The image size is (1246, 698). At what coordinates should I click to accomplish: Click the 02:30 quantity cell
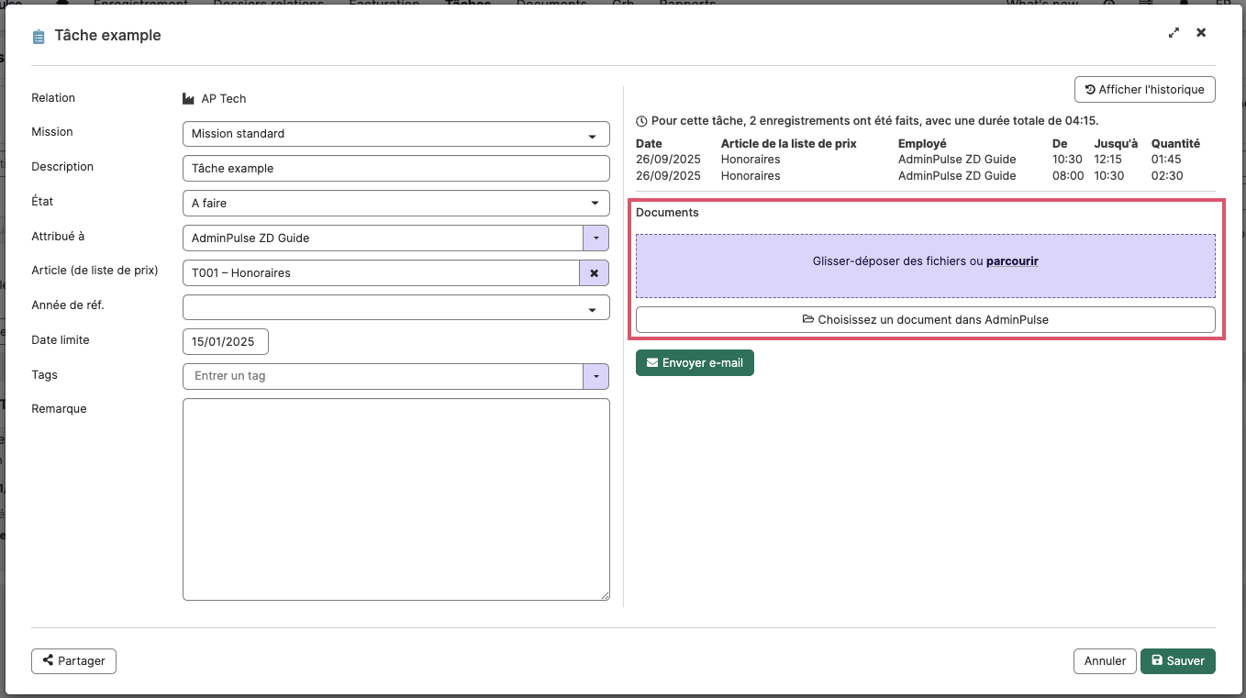coord(1167,176)
